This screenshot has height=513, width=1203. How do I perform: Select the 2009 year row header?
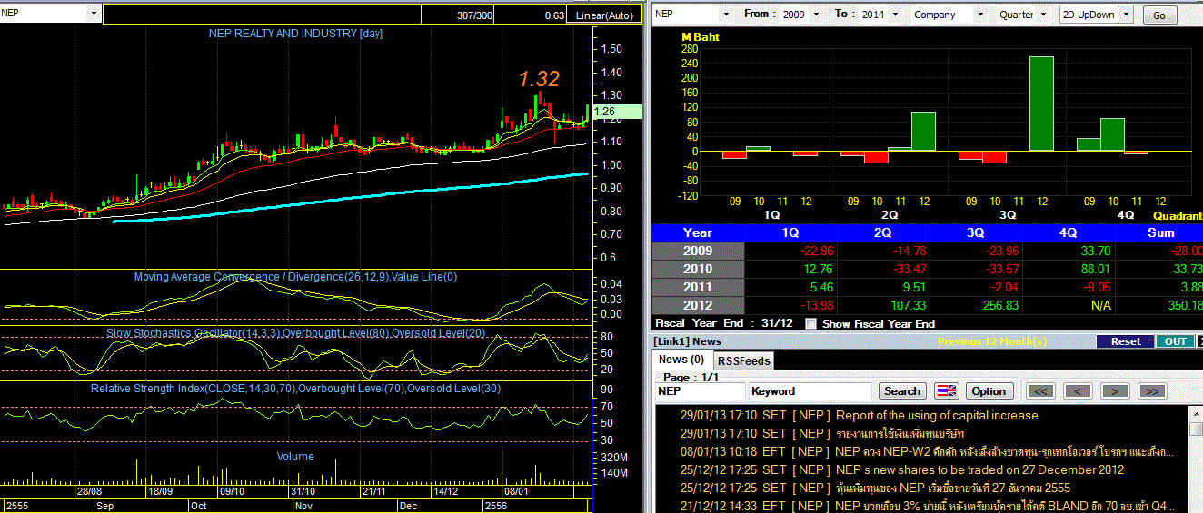[x=698, y=251]
